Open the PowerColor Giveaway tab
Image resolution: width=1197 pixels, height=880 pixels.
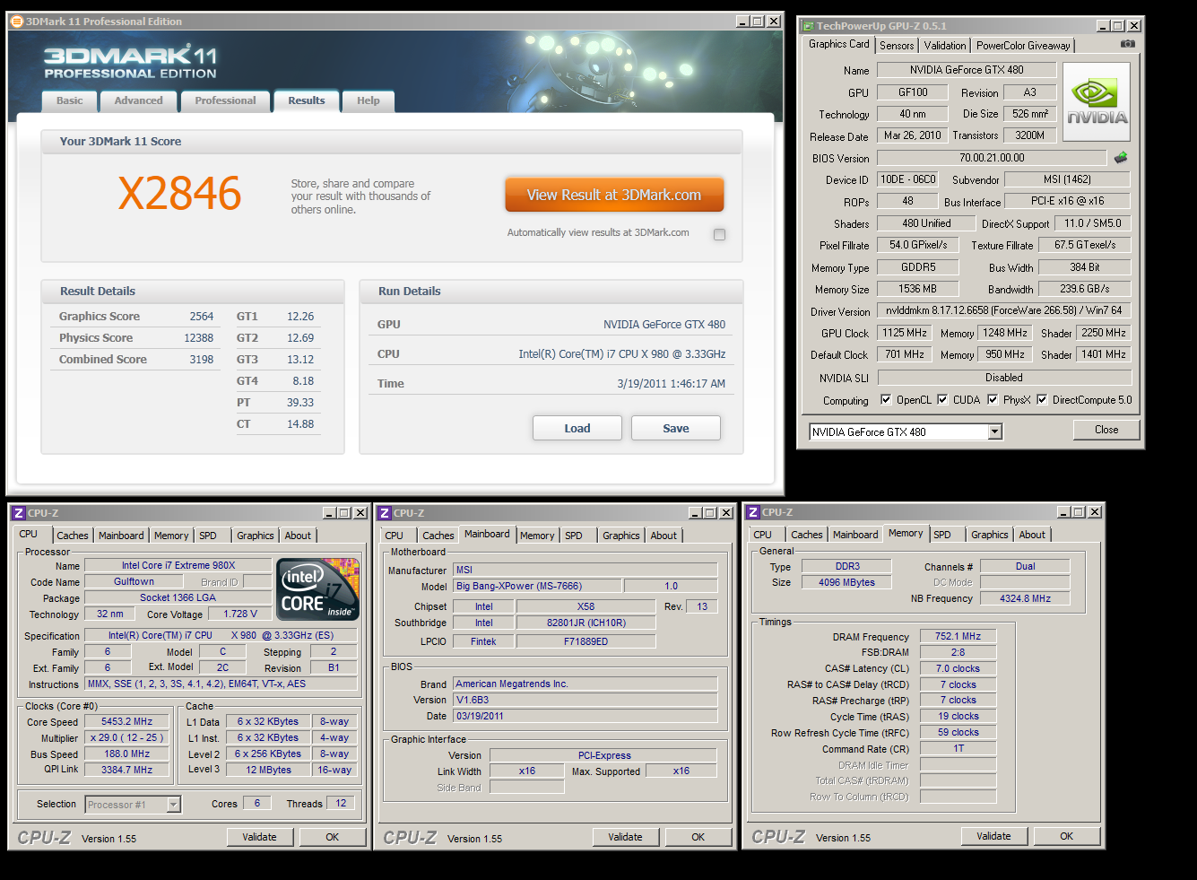pyautogui.click(x=1023, y=46)
